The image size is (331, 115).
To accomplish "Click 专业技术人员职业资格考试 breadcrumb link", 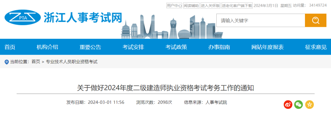I will coord(72,62).
